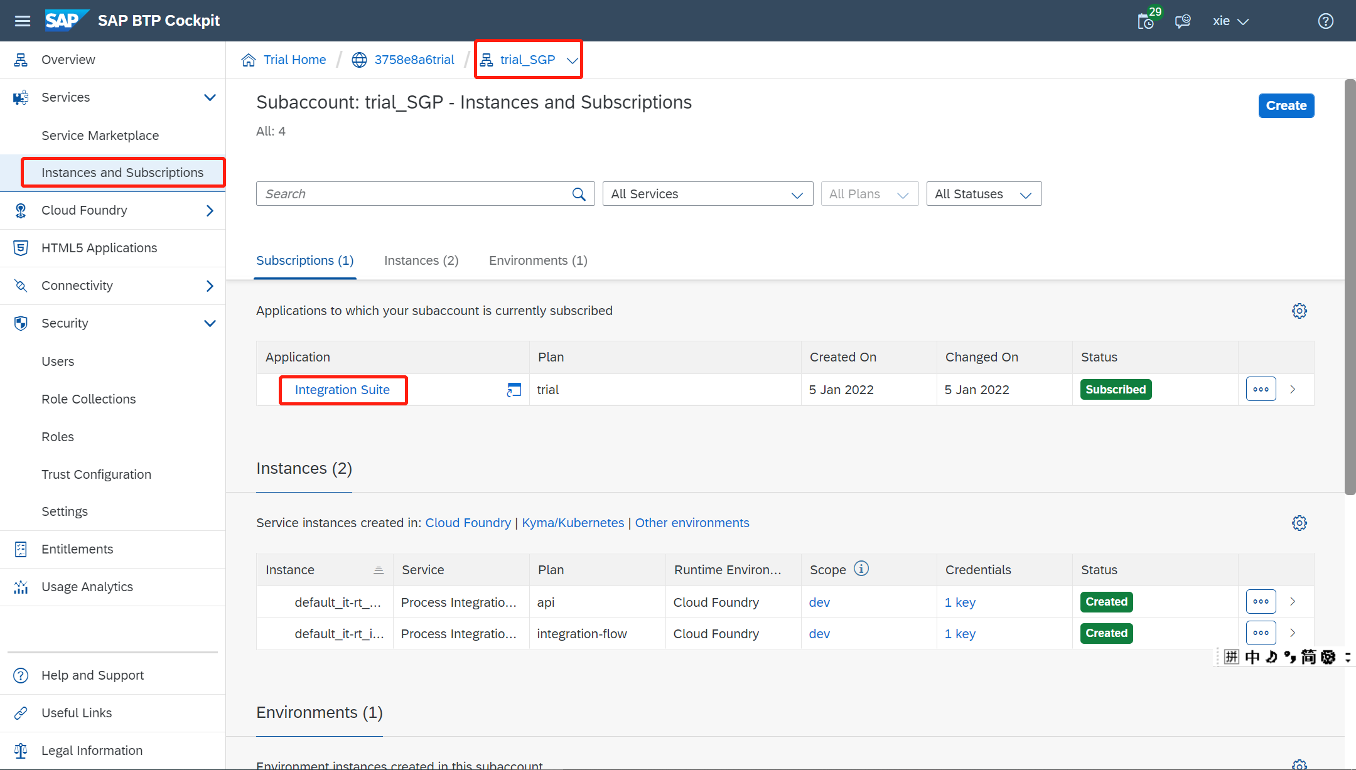The width and height of the screenshot is (1356, 770).
Task: Click the globe icon for 3758e8a6trial
Action: (x=359, y=60)
